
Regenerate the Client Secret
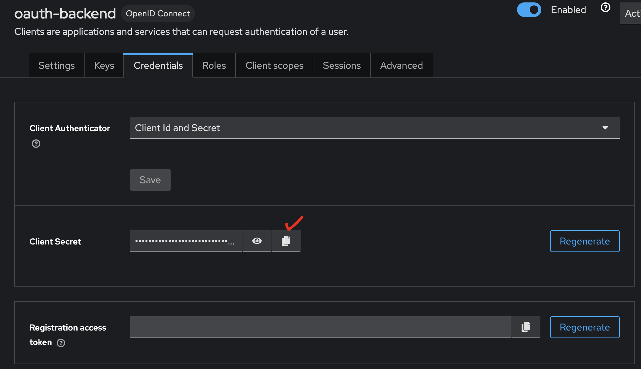[584, 241]
